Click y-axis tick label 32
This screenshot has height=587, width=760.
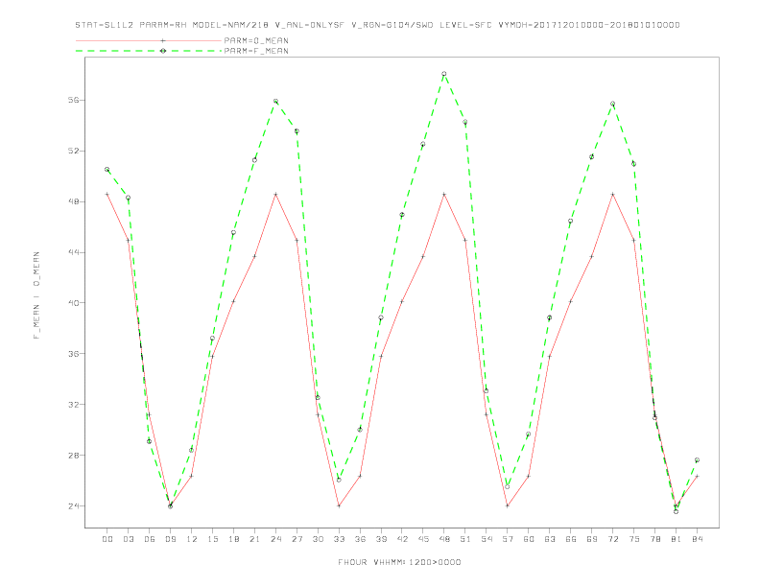click(74, 405)
